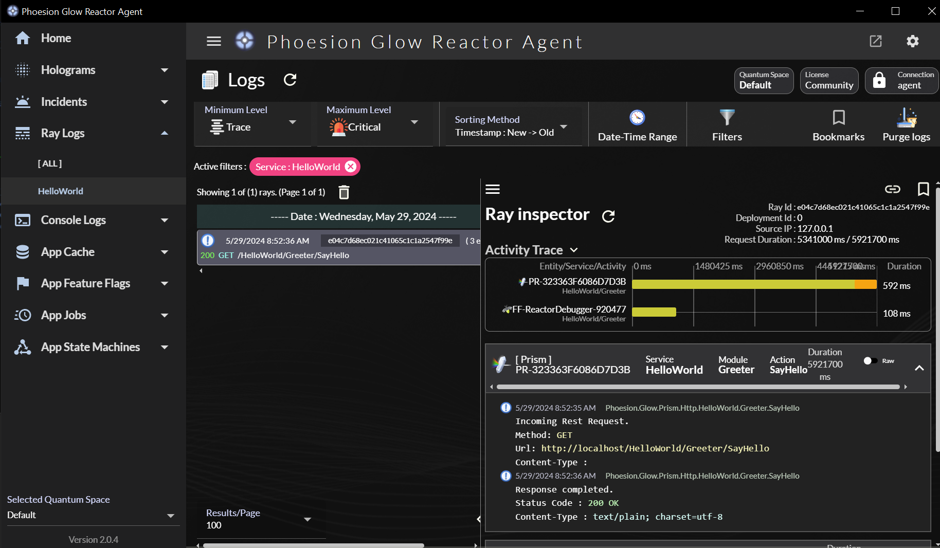
Task: Remove the Service: HelloWorld filter
Action: pos(351,167)
